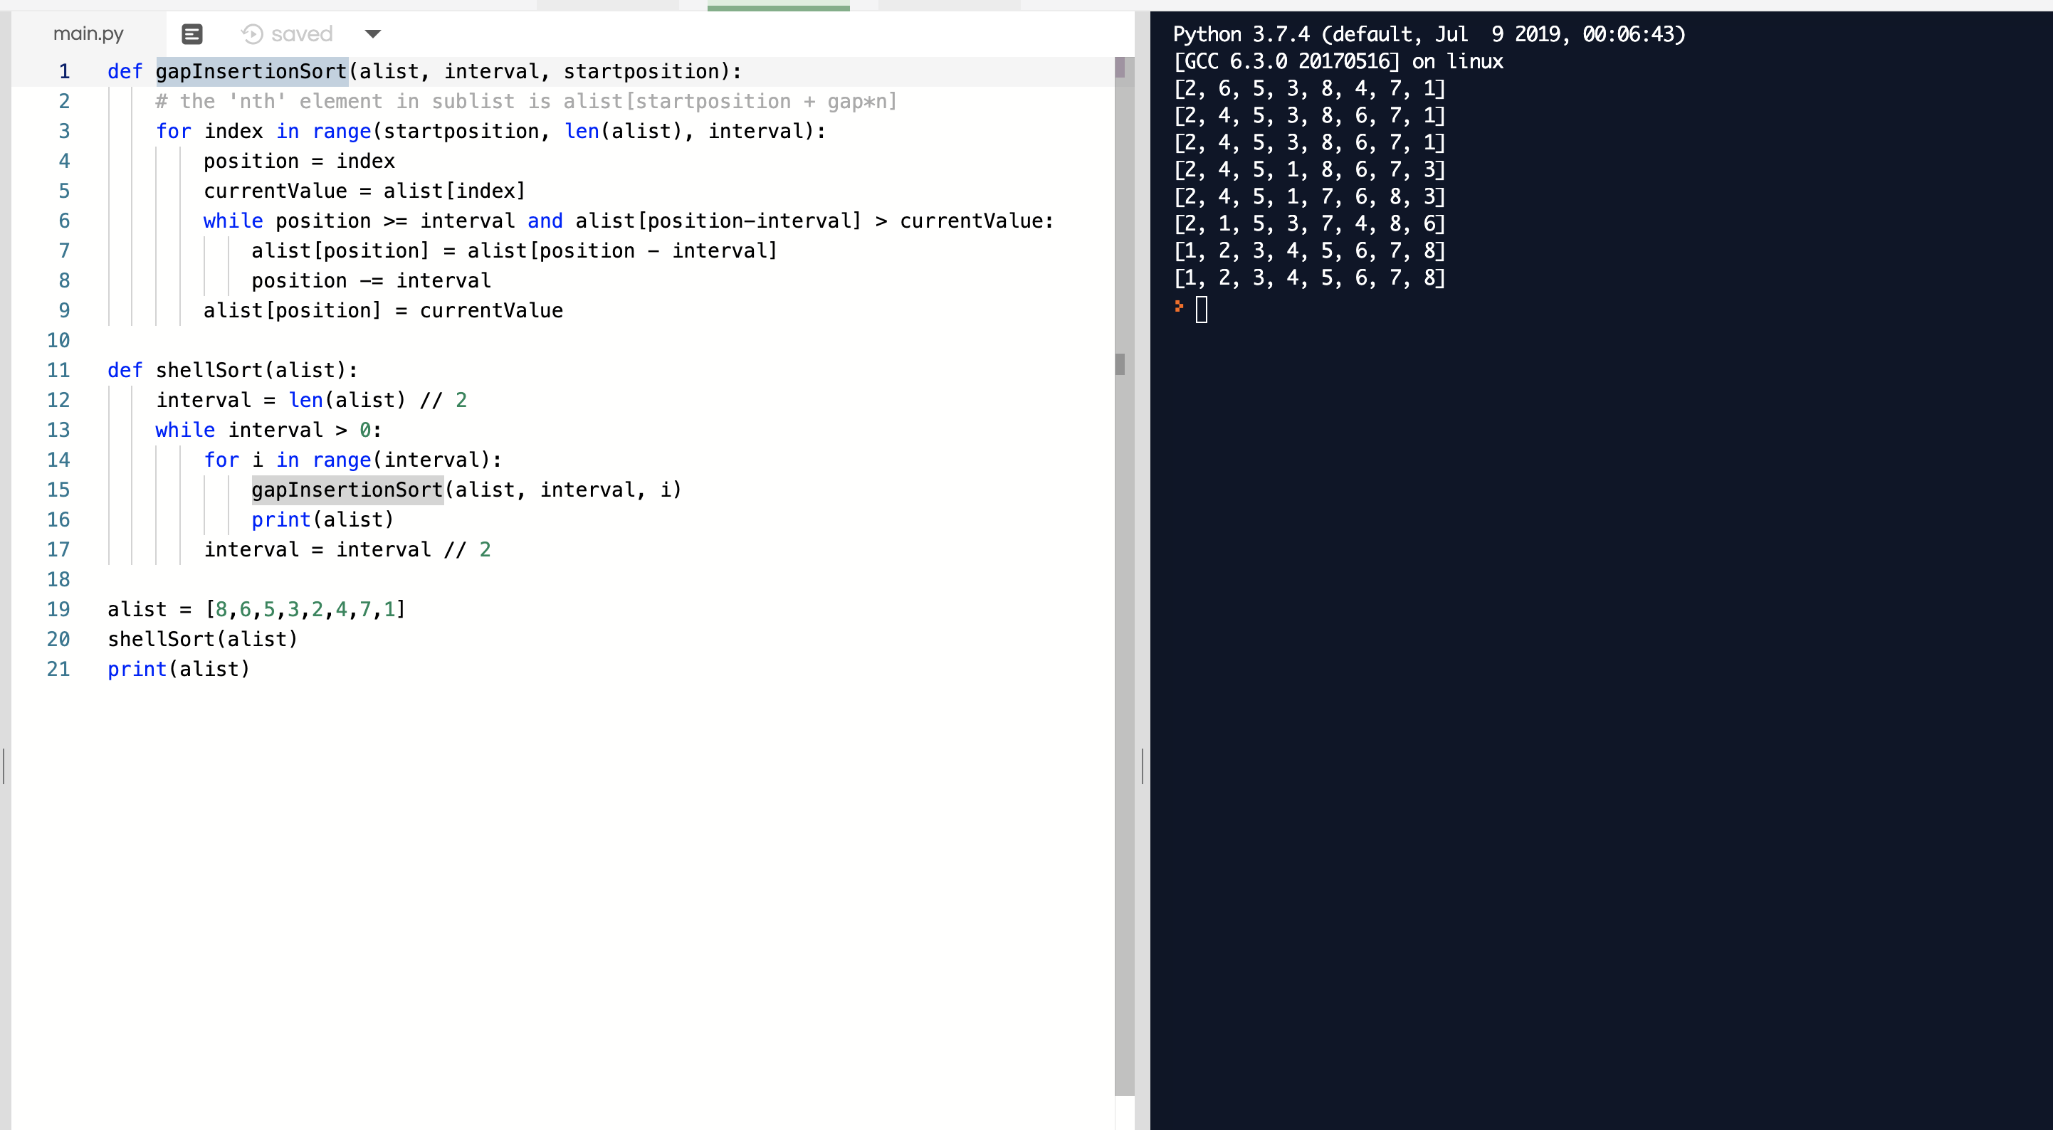Click the purple marker atop the scrollbar

point(1120,68)
